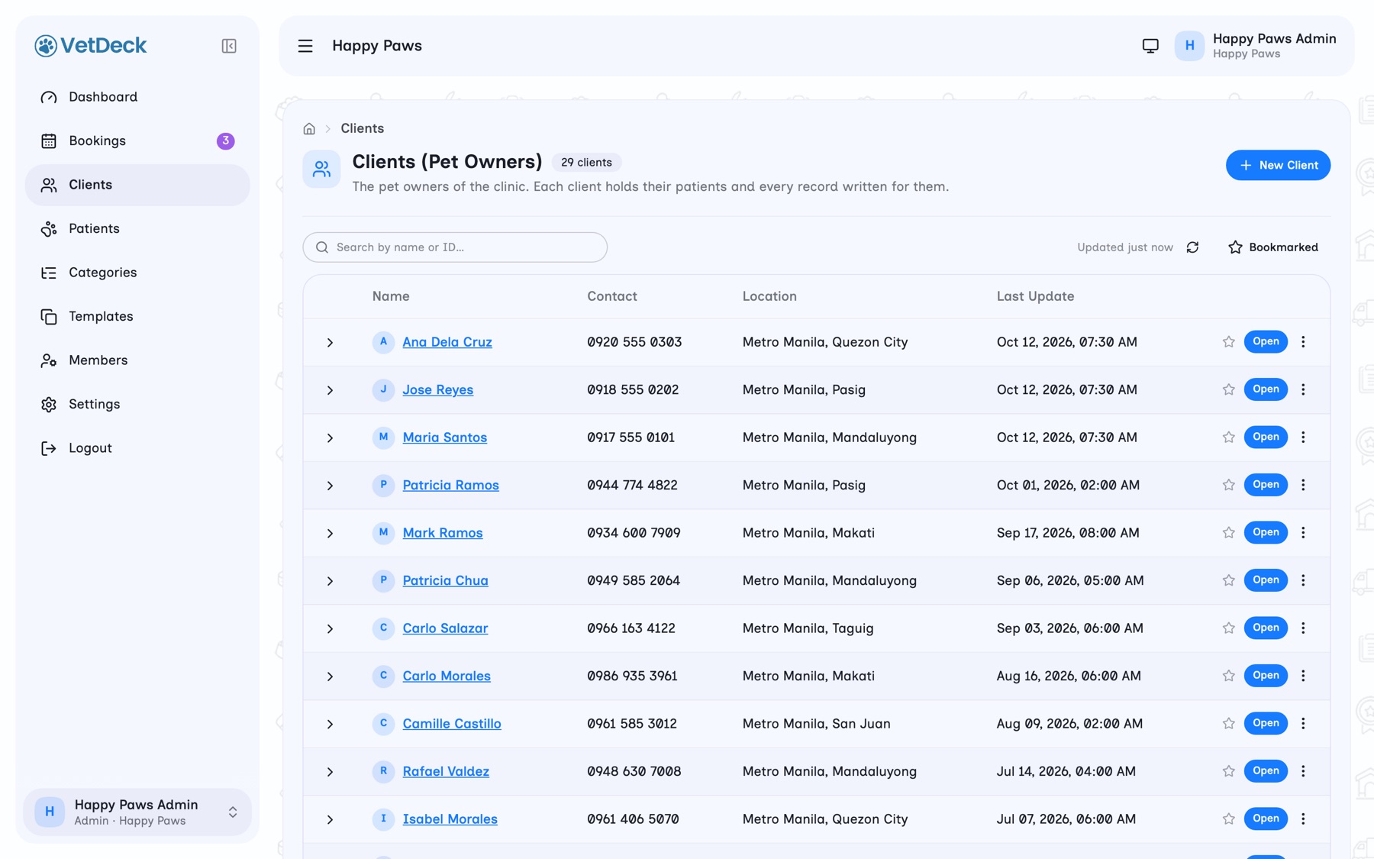Screen dimensions: 1374x859
Task: Click the Carlo Salazar name link
Action: coord(445,628)
